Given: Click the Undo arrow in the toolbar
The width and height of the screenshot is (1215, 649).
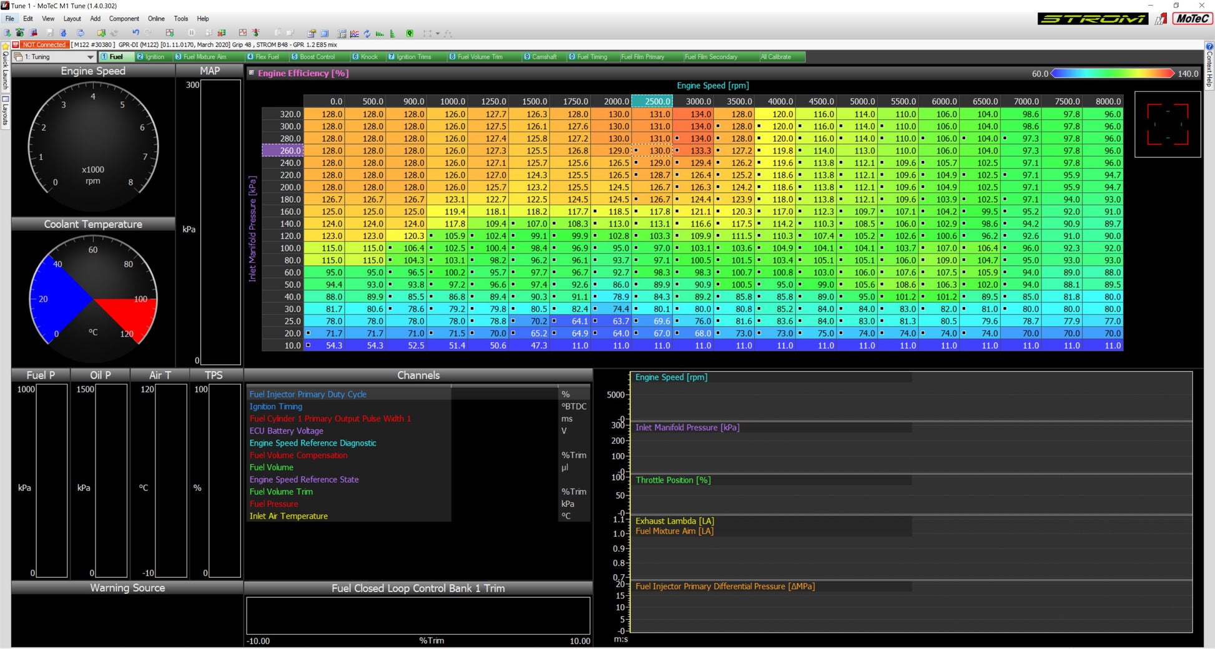Looking at the screenshot, I should click(135, 33).
